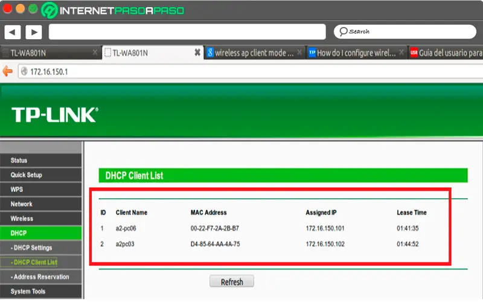Click the green window maximize button
Screen dimensions: 483x302
[33, 8]
